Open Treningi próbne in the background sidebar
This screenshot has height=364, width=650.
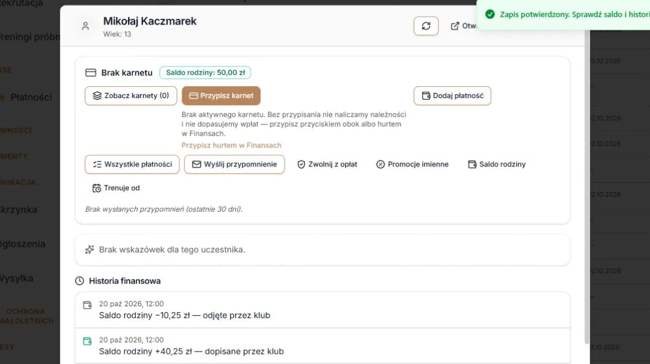[x=30, y=37]
